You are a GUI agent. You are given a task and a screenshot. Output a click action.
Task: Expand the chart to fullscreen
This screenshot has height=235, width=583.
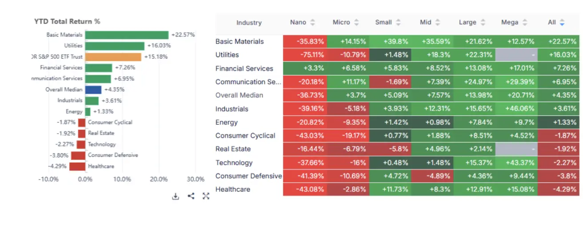pos(206,196)
